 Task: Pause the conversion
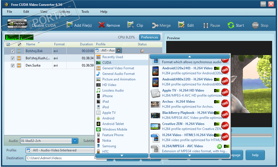[x=212, y=26]
